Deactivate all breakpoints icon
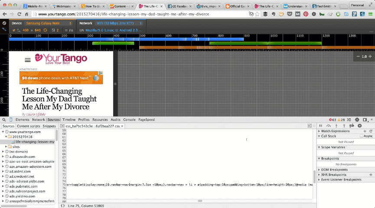This screenshot has height=208, width=375. [352, 126]
